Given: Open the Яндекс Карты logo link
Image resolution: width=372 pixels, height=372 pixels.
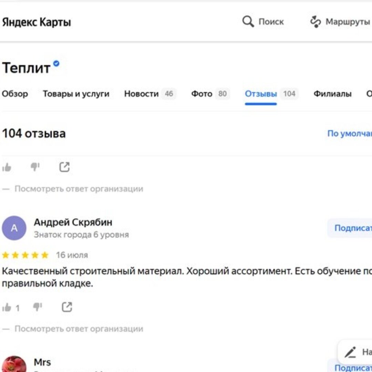Looking at the screenshot, I should 37,22.
